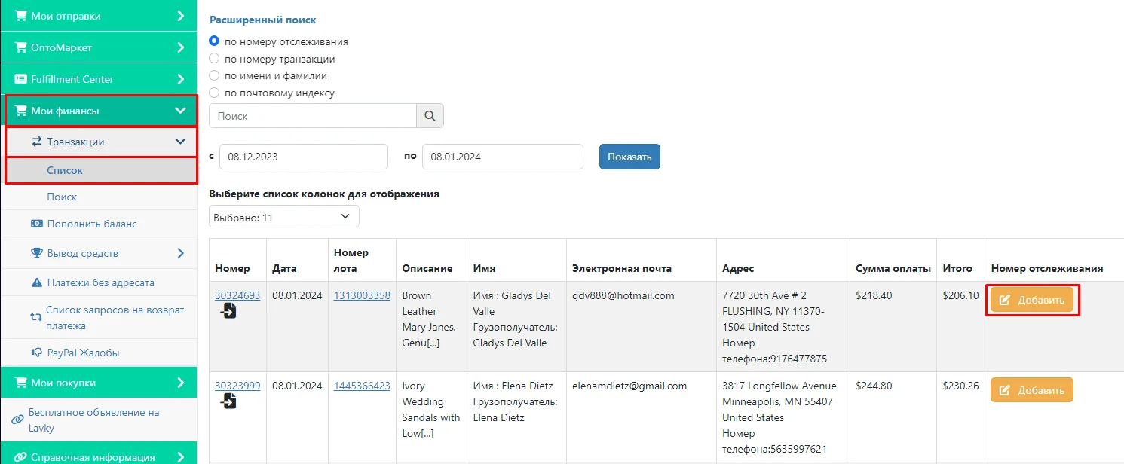The image size is (1124, 464).
Task: Click Добавить for Elena Dietz's order
Action: [x=1031, y=390]
